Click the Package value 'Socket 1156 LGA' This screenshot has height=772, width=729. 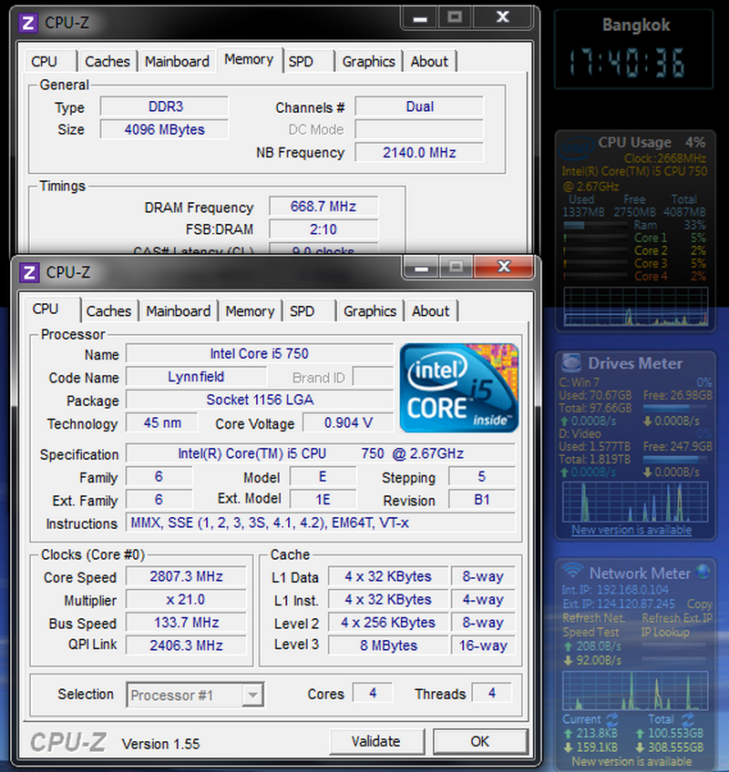260,400
